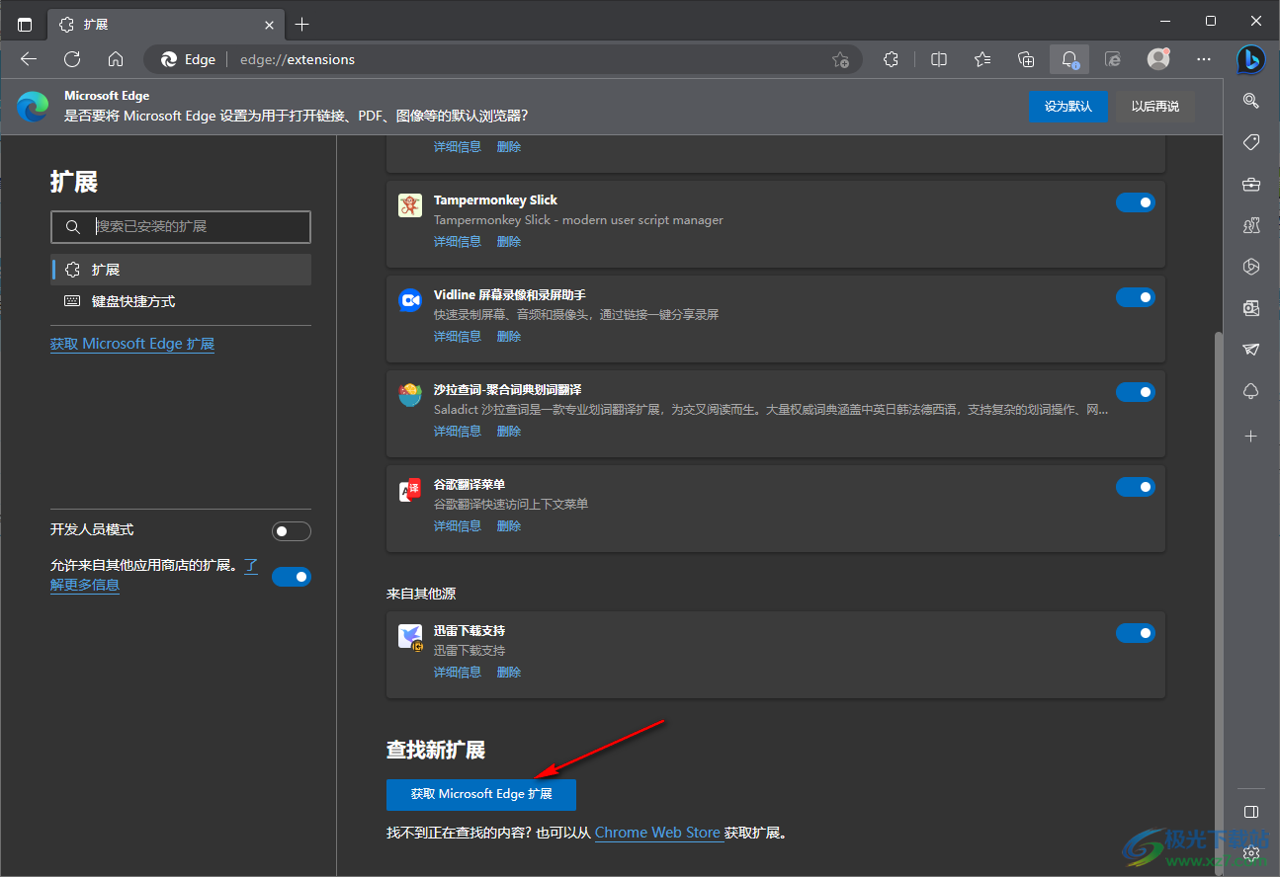Open sidebar tree icon

click(x=1251, y=392)
